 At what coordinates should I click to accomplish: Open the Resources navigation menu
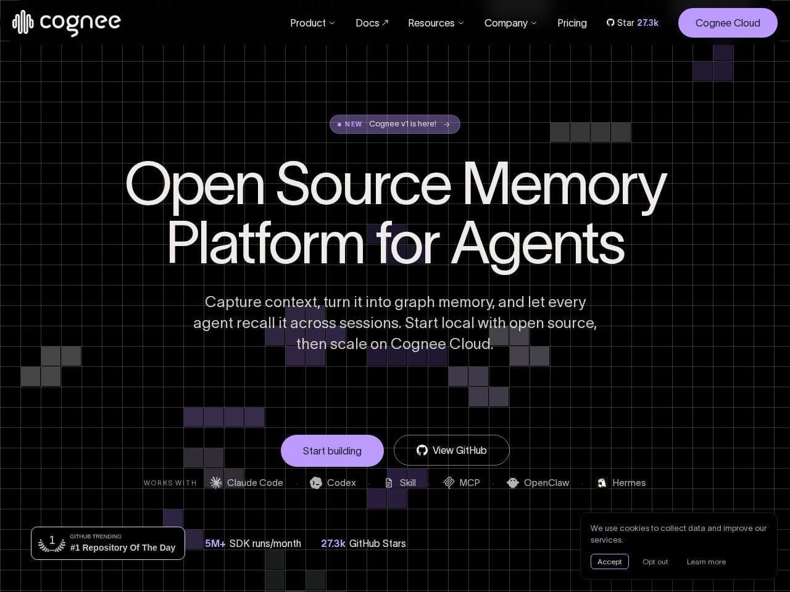click(x=436, y=23)
